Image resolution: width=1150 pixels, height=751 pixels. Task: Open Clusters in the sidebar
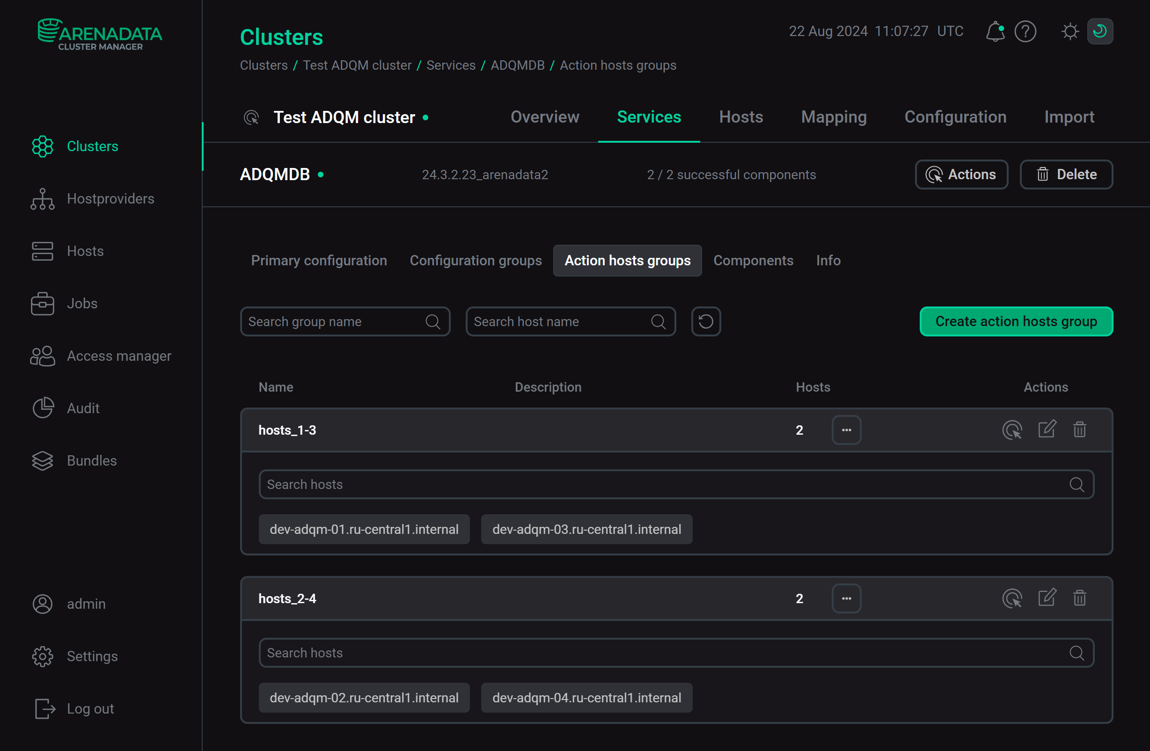(x=75, y=146)
